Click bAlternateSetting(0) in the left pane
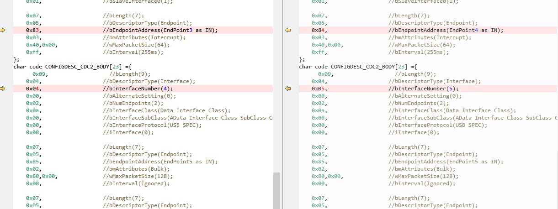This screenshot has width=558, height=209. click(x=139, y=96)
